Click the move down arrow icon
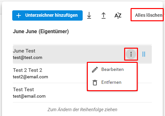The image size is (165, 116). [89, 15]
